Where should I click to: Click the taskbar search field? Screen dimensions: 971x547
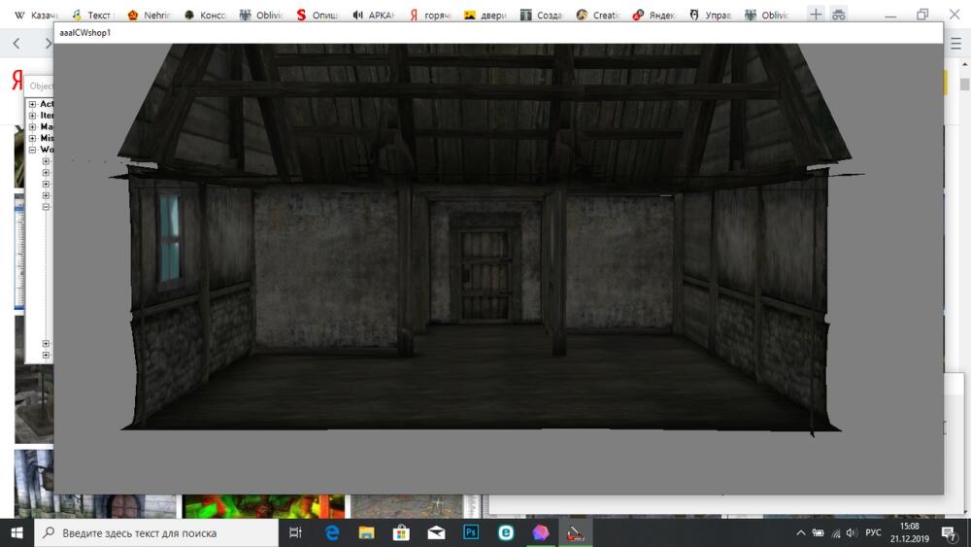click(156, 532)
